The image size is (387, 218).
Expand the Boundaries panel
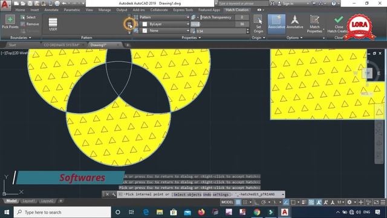coord(21,38)
